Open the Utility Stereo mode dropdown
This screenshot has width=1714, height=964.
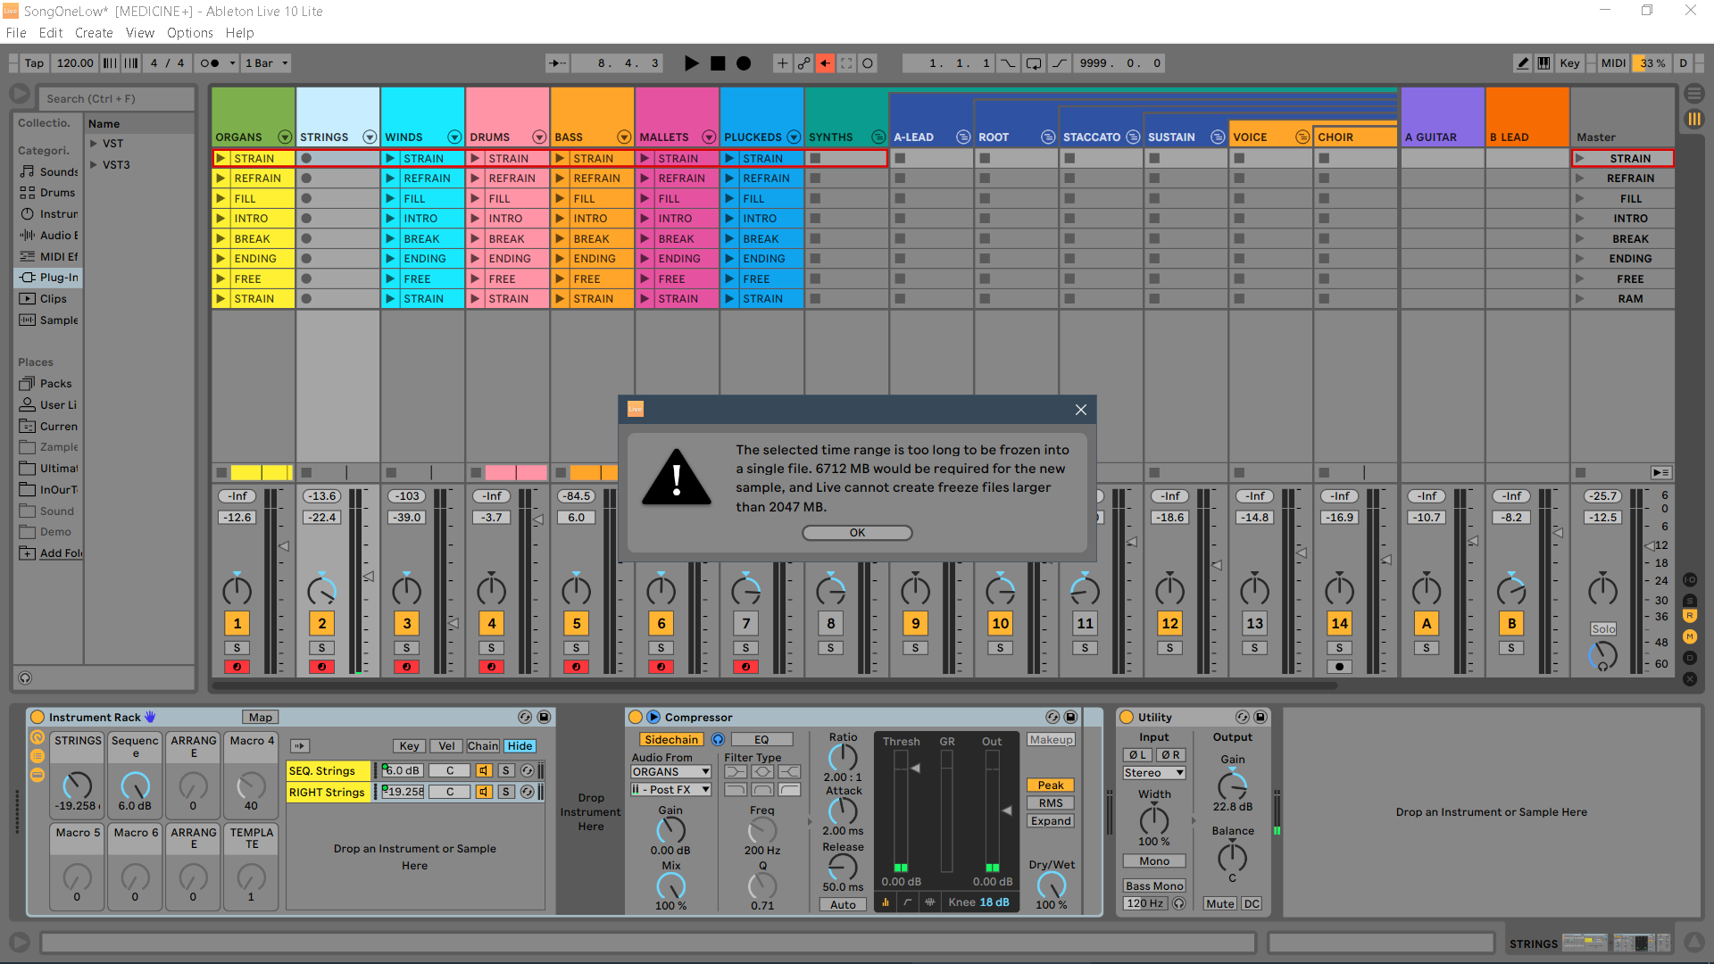click(x=1153, y=773)
